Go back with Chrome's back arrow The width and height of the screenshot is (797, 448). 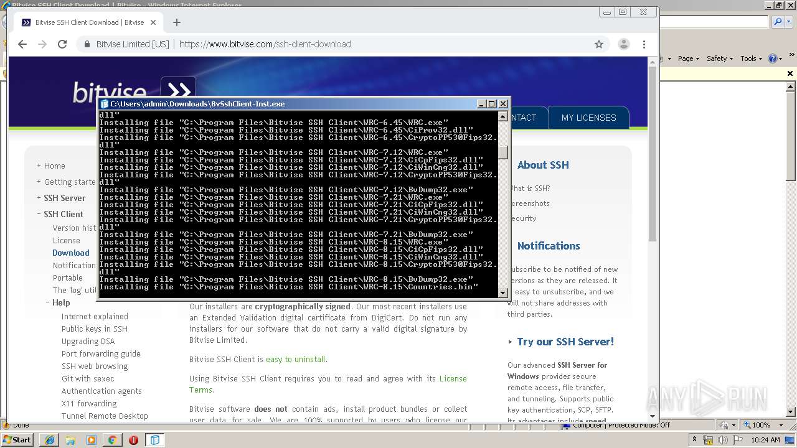(x=22, y=44)
